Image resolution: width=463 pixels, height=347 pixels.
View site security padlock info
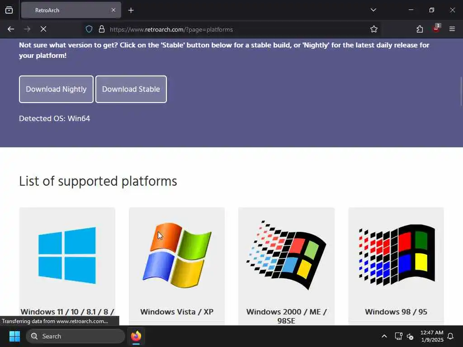(102, 29)
